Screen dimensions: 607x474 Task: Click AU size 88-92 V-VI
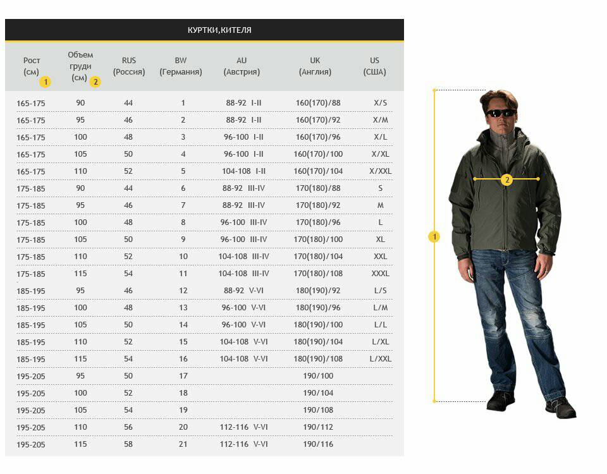pyautogui.click(x=243, y=291)
